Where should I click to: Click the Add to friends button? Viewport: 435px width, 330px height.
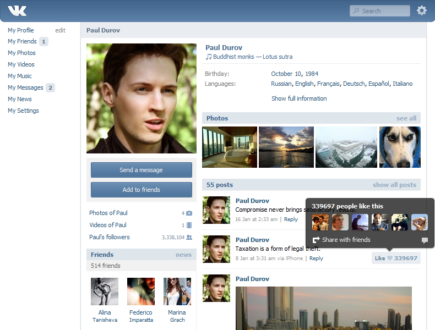(141, 190)
